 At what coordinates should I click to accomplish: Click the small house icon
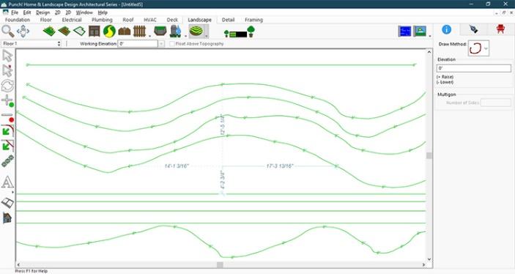click(x=7, y=218)
